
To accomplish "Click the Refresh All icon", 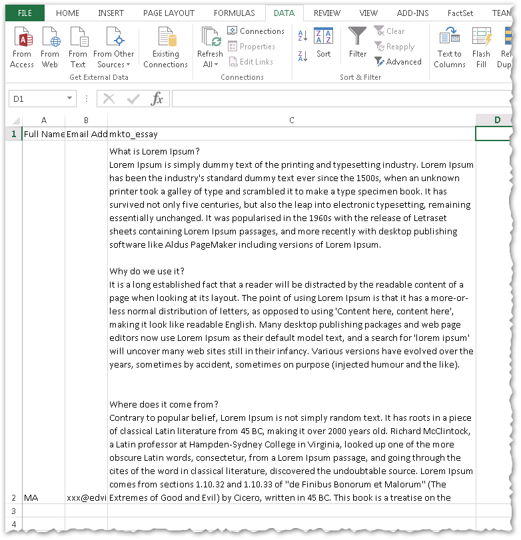I will click(210, 37).
